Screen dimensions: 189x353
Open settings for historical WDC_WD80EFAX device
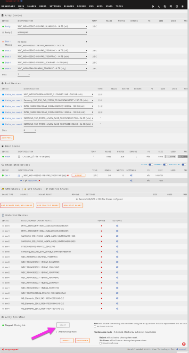117,257
